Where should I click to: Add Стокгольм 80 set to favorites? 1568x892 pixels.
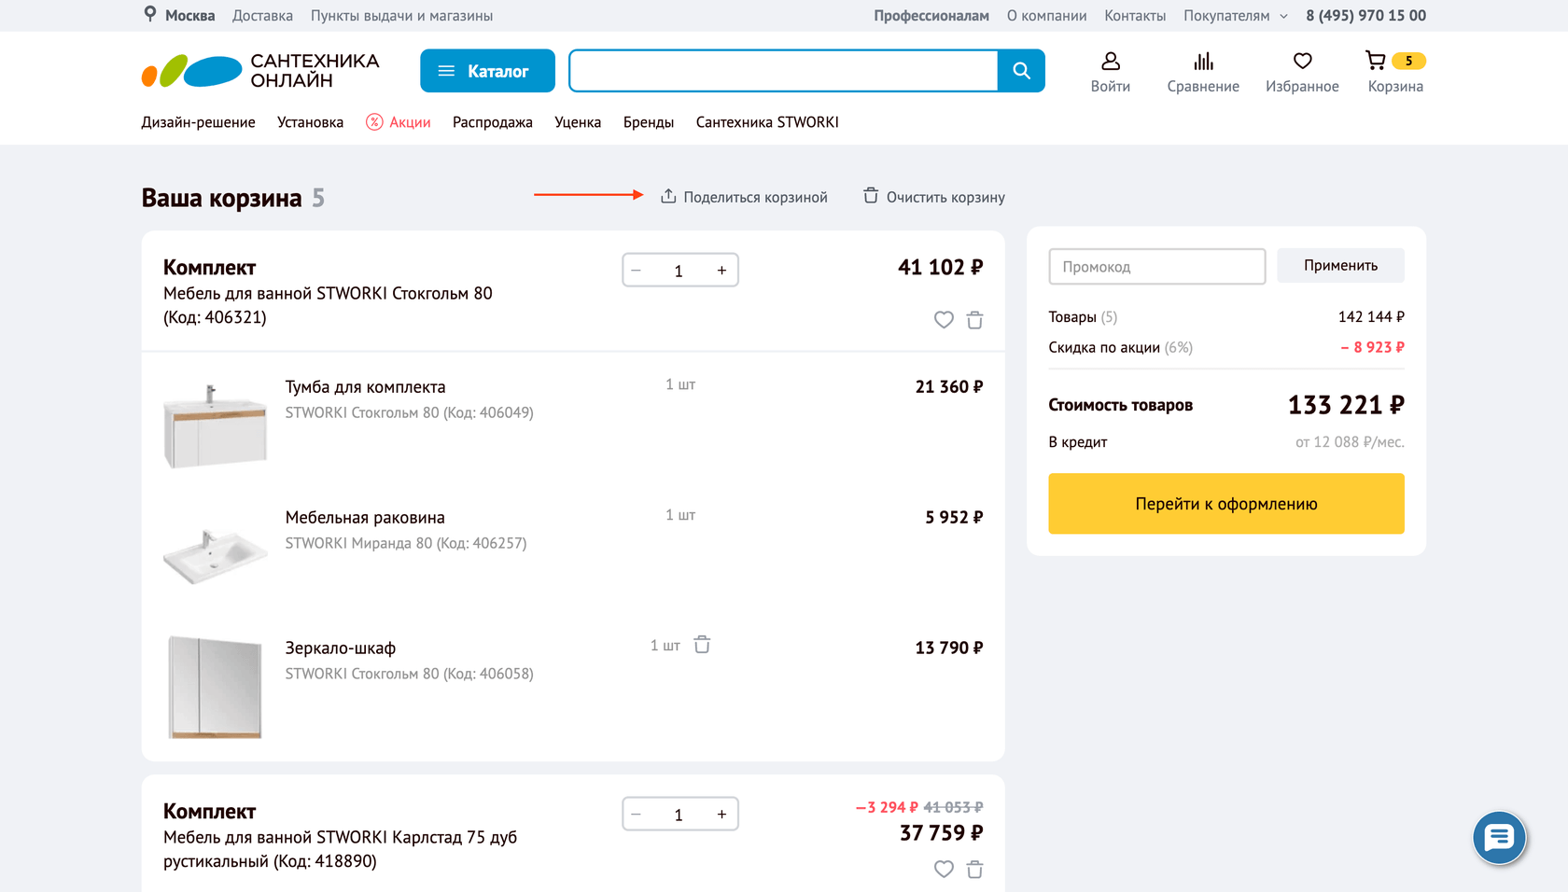pos(944,320)
